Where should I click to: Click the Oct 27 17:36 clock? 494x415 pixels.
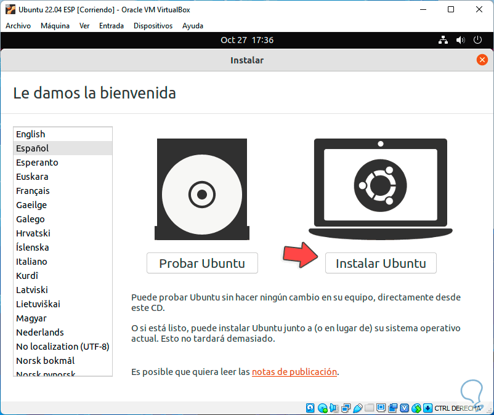point(247,40)
